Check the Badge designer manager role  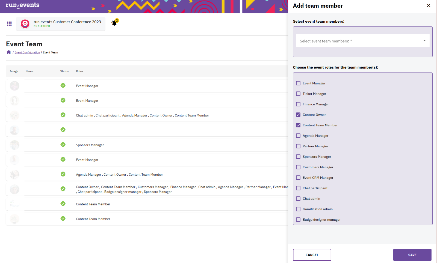point(298,220)
